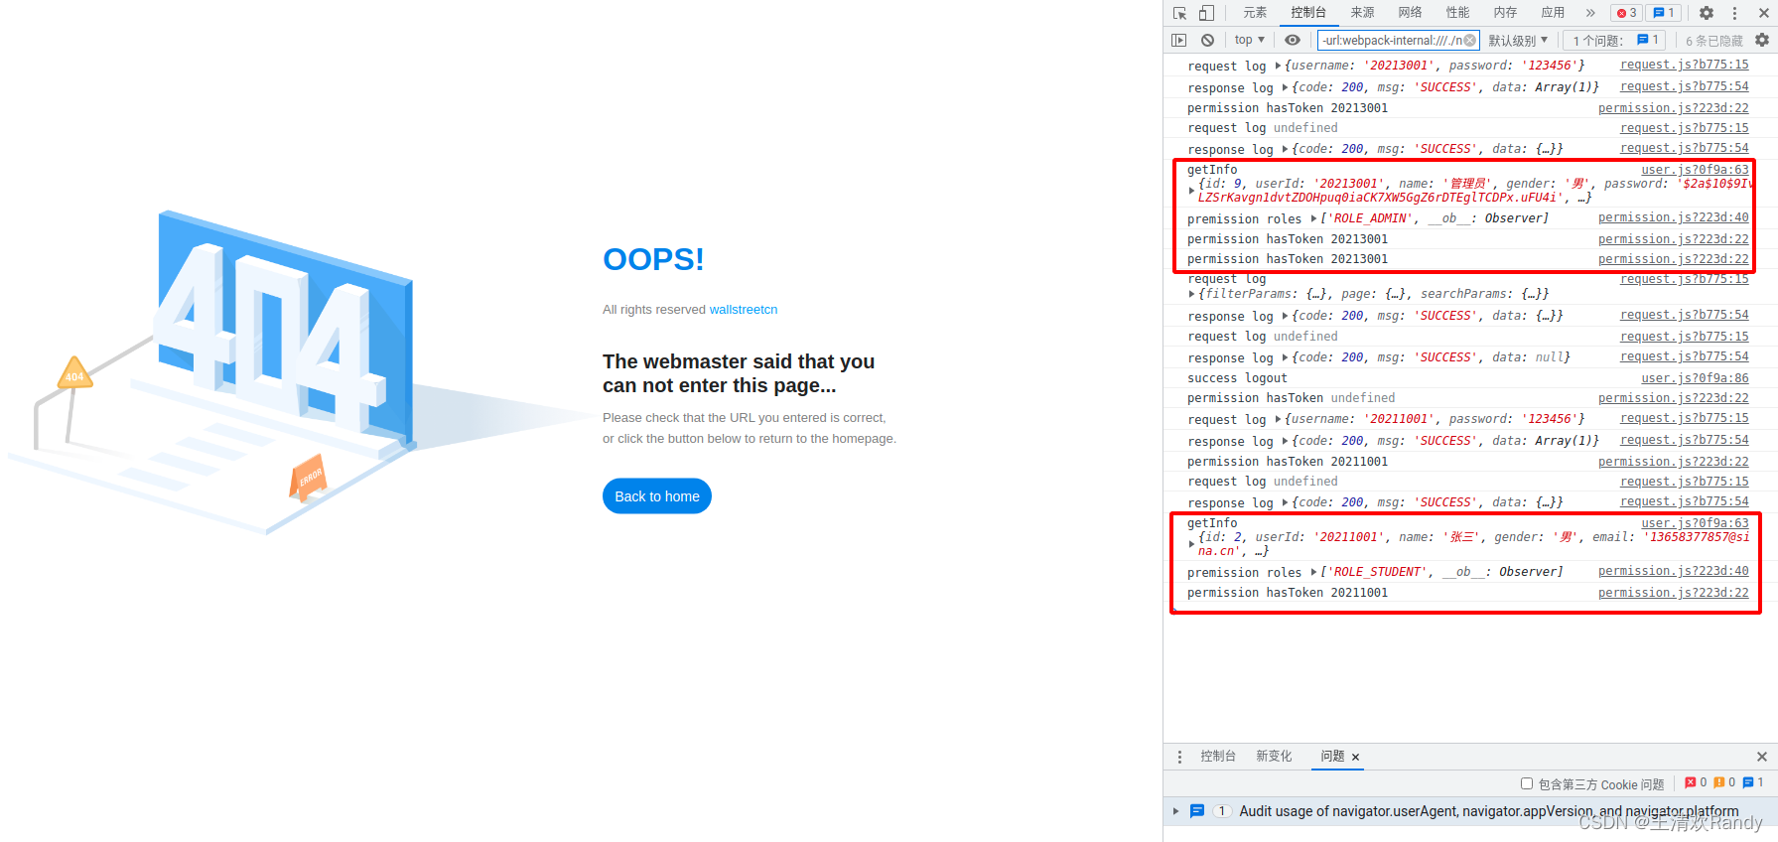1778x842 pixels.
Task: Expand the getInfo object with id 2
Action: pos(1191,544)
